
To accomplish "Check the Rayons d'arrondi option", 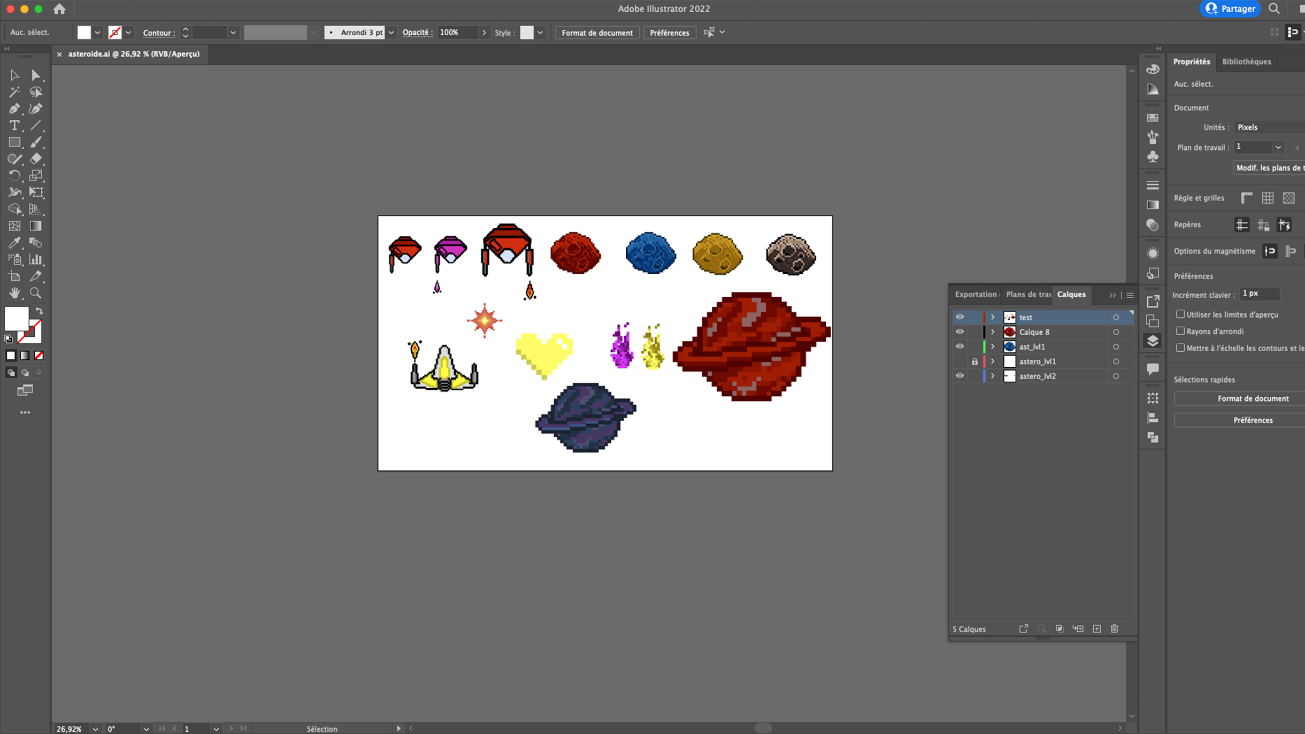I will pyautogui.click(x=1180, y=331).
